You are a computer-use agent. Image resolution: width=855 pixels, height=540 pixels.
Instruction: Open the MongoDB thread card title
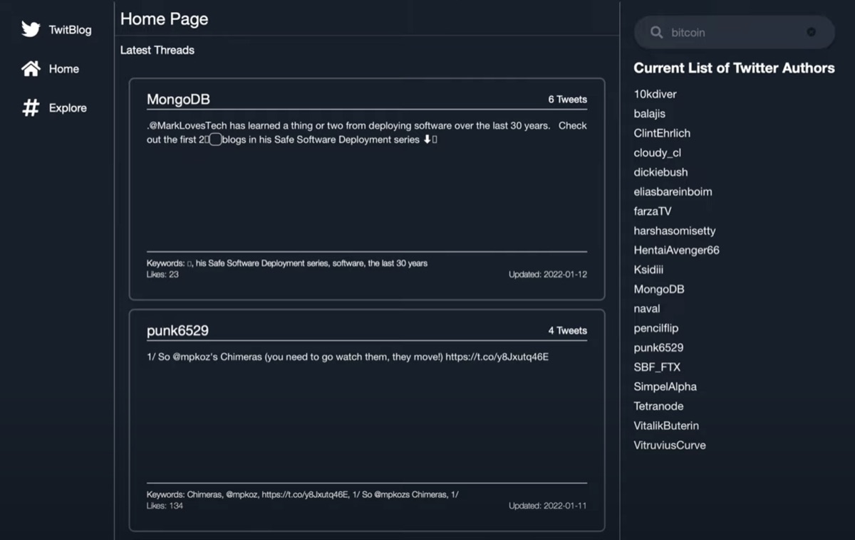click(178, 99)
